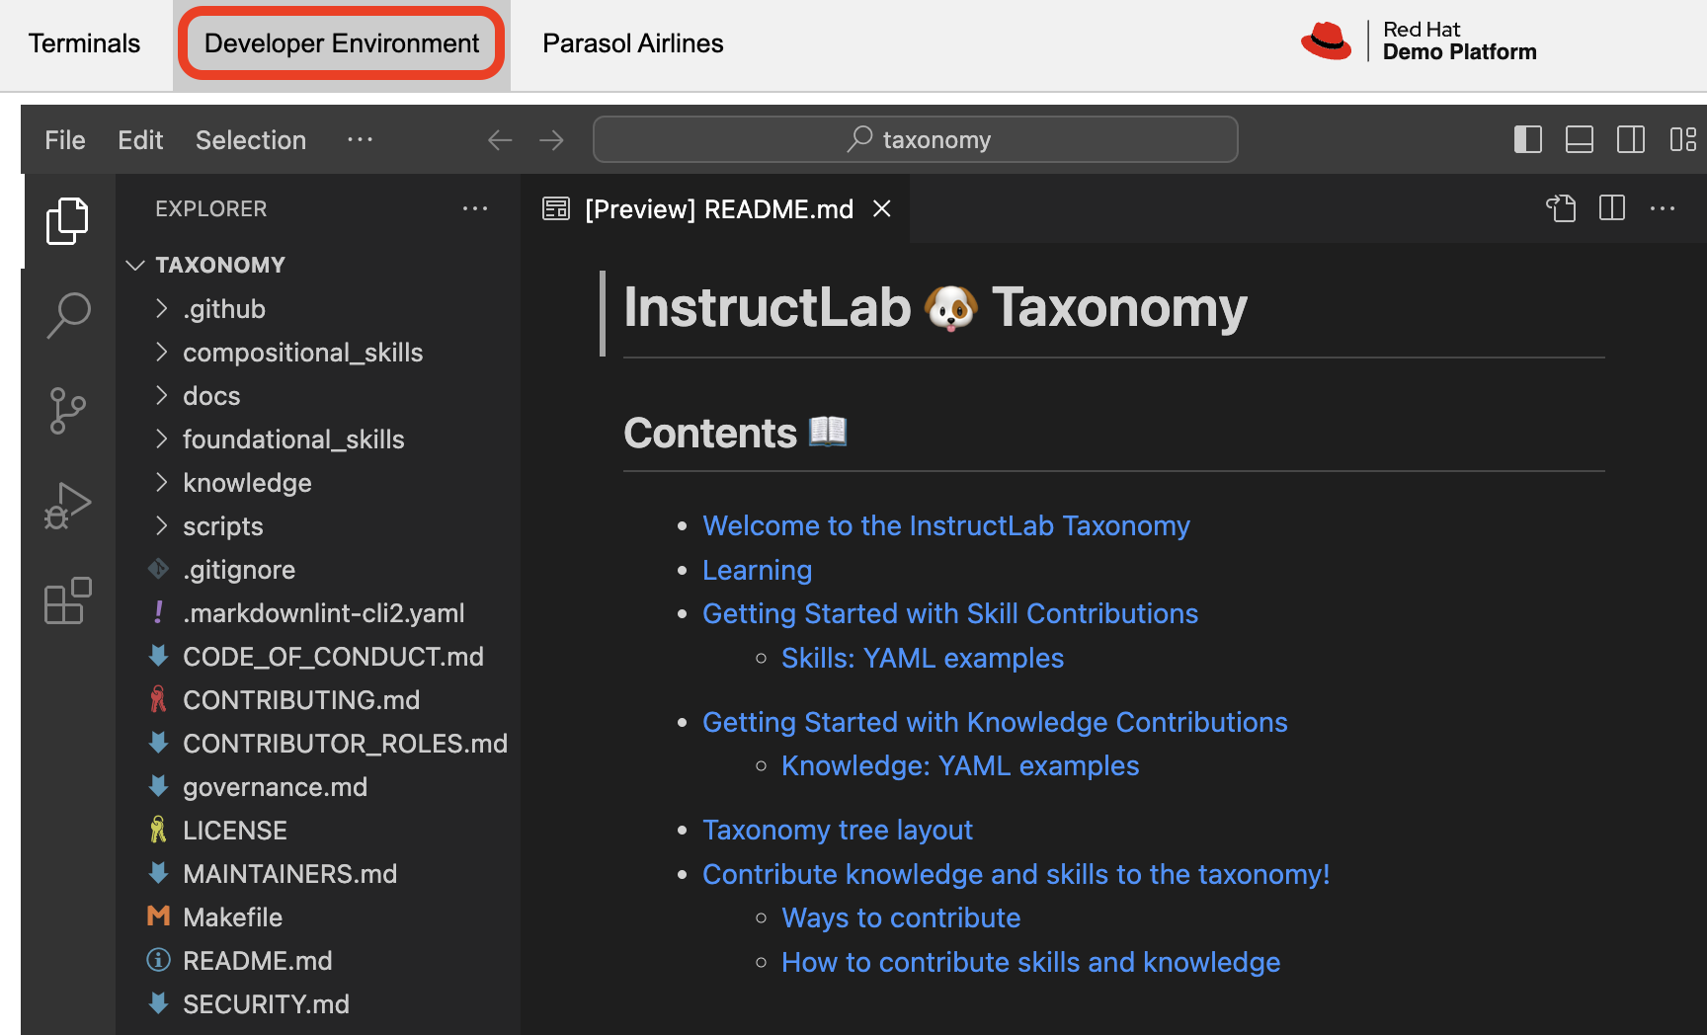The image size is (1707, 1035).
Task: Open editor More Actions ellipsis
Action: tap(1663, 208)
